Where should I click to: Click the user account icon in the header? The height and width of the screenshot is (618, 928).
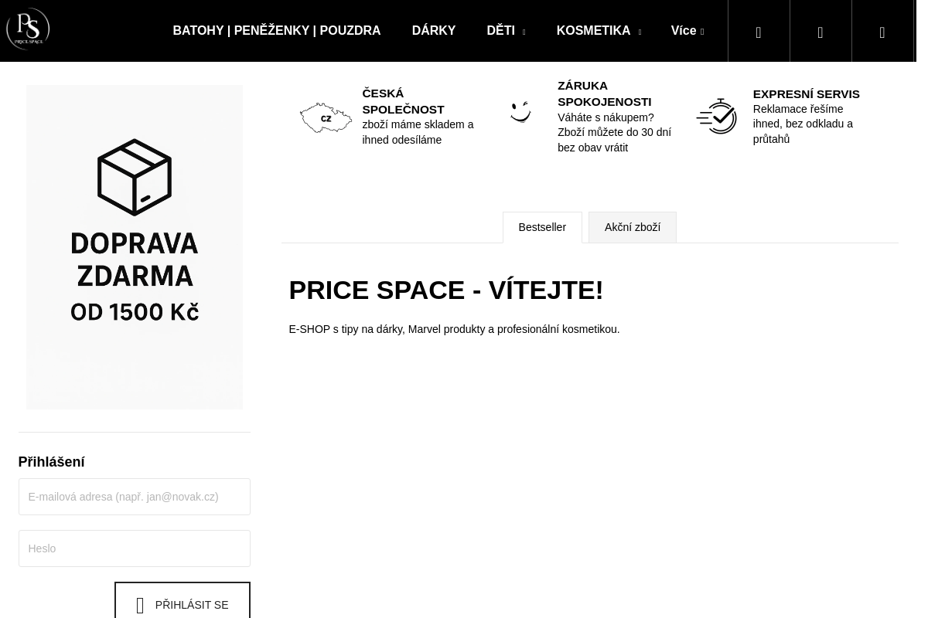pyautogui.click(x=821, y=32)
